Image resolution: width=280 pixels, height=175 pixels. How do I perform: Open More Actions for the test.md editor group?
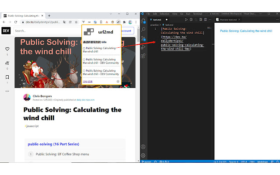tap(210, 20)
